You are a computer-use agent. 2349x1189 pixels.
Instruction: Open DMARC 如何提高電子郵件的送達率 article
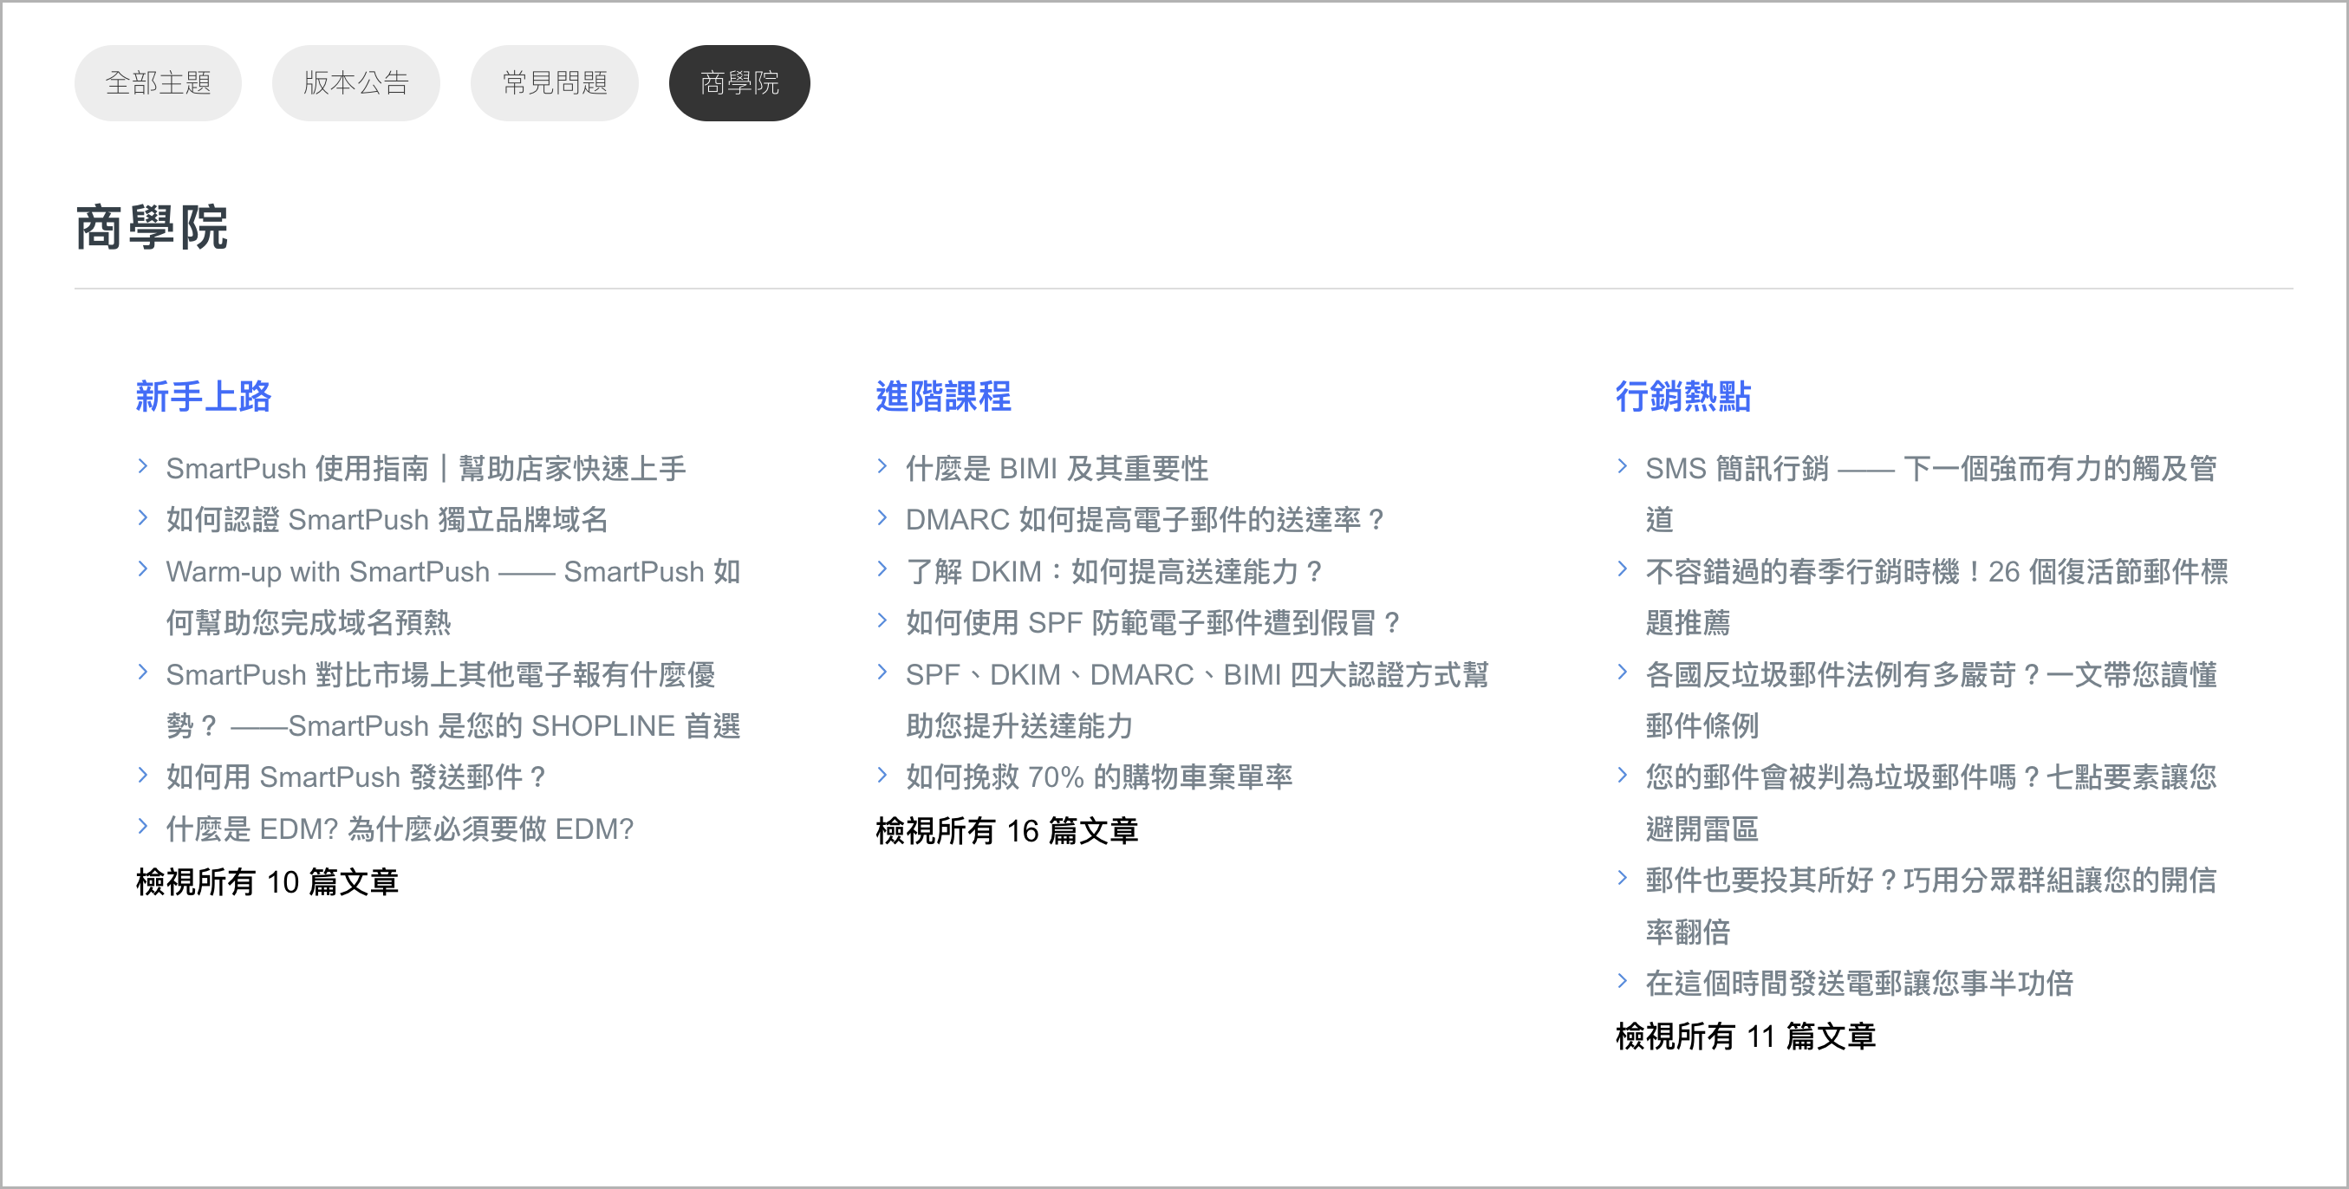click(x=1144, y=520)
